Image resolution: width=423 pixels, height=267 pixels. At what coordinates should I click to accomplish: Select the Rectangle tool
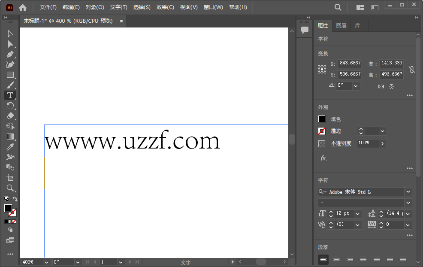tap(10, 75)
